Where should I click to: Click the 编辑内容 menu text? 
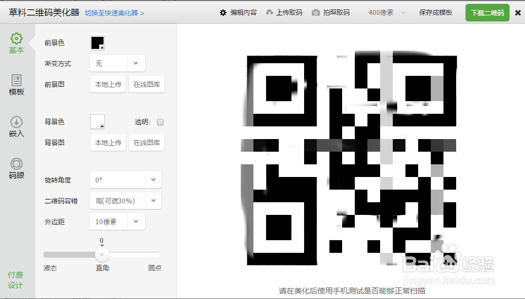click(243, 13)
